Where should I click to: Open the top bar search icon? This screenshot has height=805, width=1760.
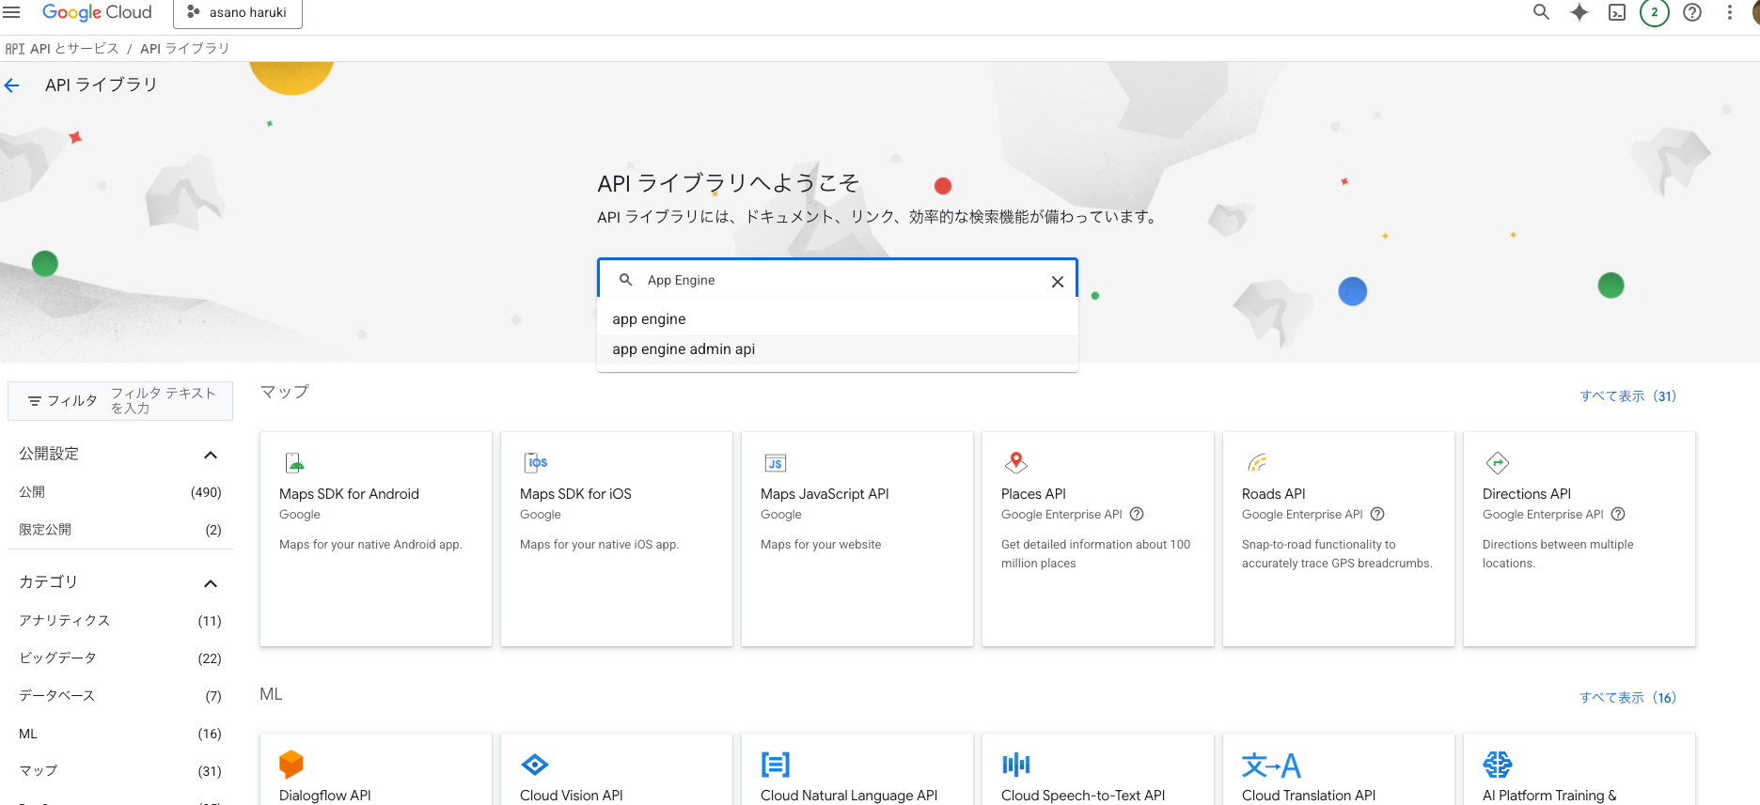1541,12
